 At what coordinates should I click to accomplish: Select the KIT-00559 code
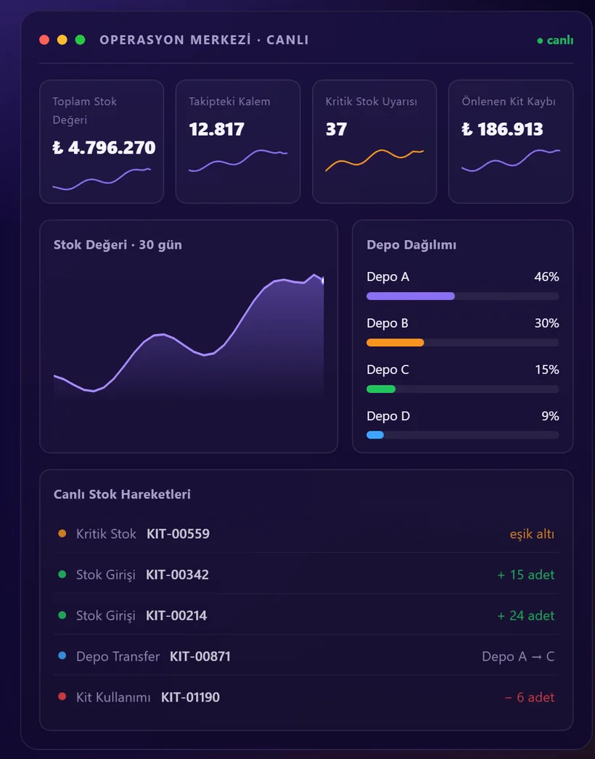click(x=178, y=534)
